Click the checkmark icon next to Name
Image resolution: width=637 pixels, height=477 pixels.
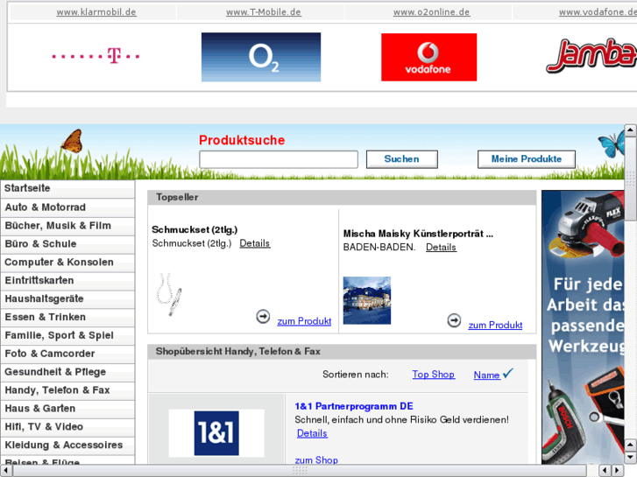(x=508, y=373)
